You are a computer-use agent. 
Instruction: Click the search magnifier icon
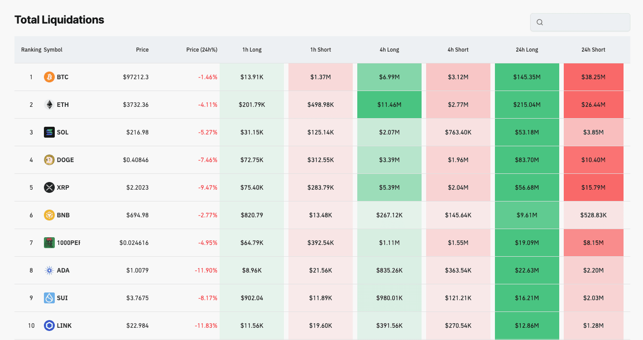coord(539,22)
